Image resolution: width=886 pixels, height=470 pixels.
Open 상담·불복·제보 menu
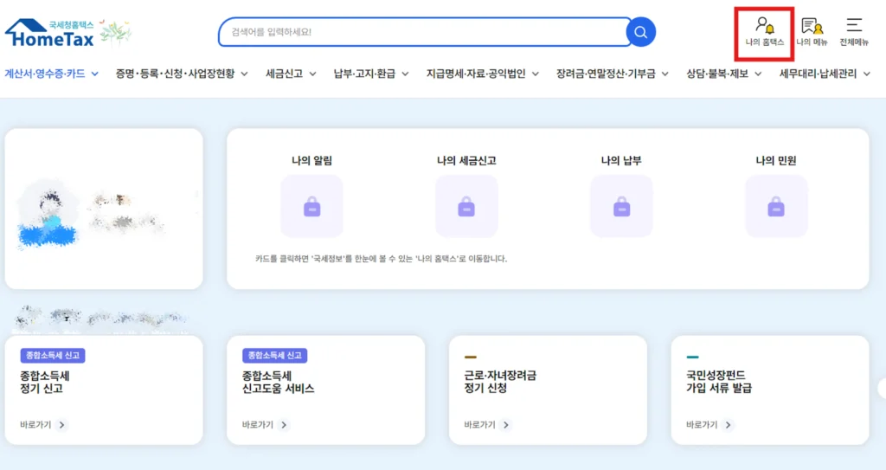717,74
